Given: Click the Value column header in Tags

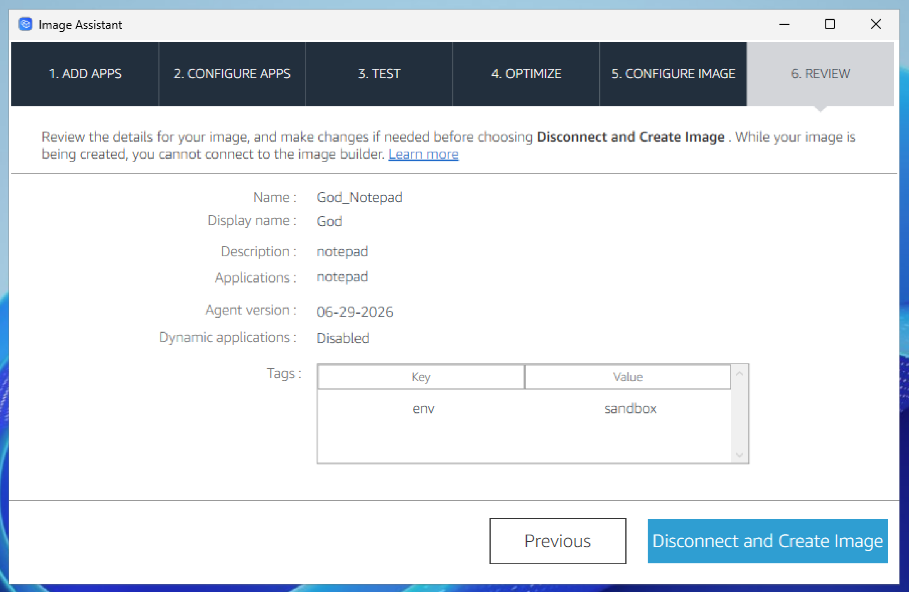Looking at the screenshot, I should point(628,377).
